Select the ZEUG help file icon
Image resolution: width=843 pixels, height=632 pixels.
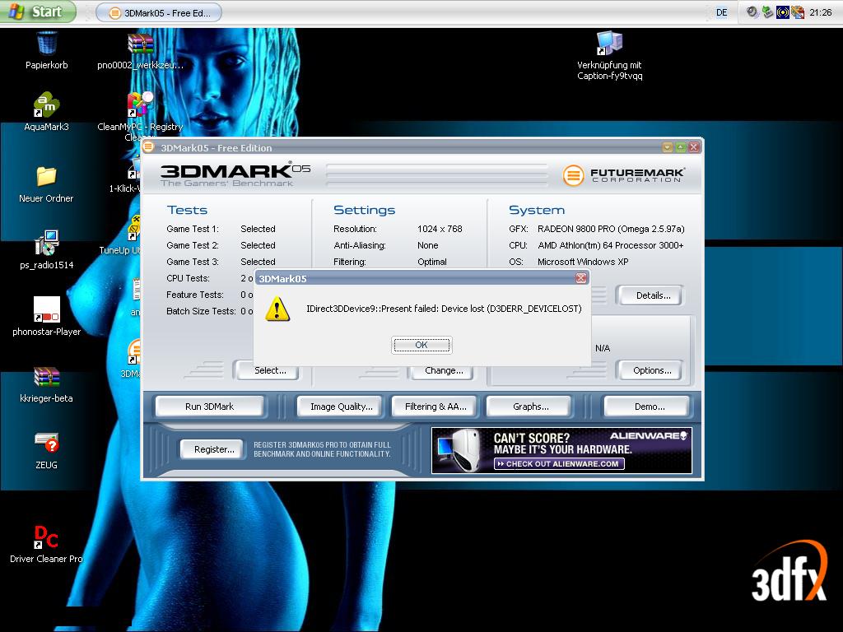47,442
